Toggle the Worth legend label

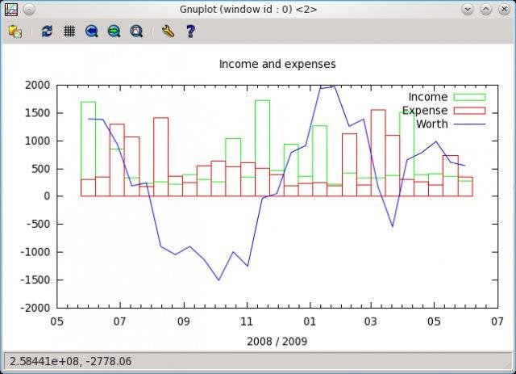point(431,124)
